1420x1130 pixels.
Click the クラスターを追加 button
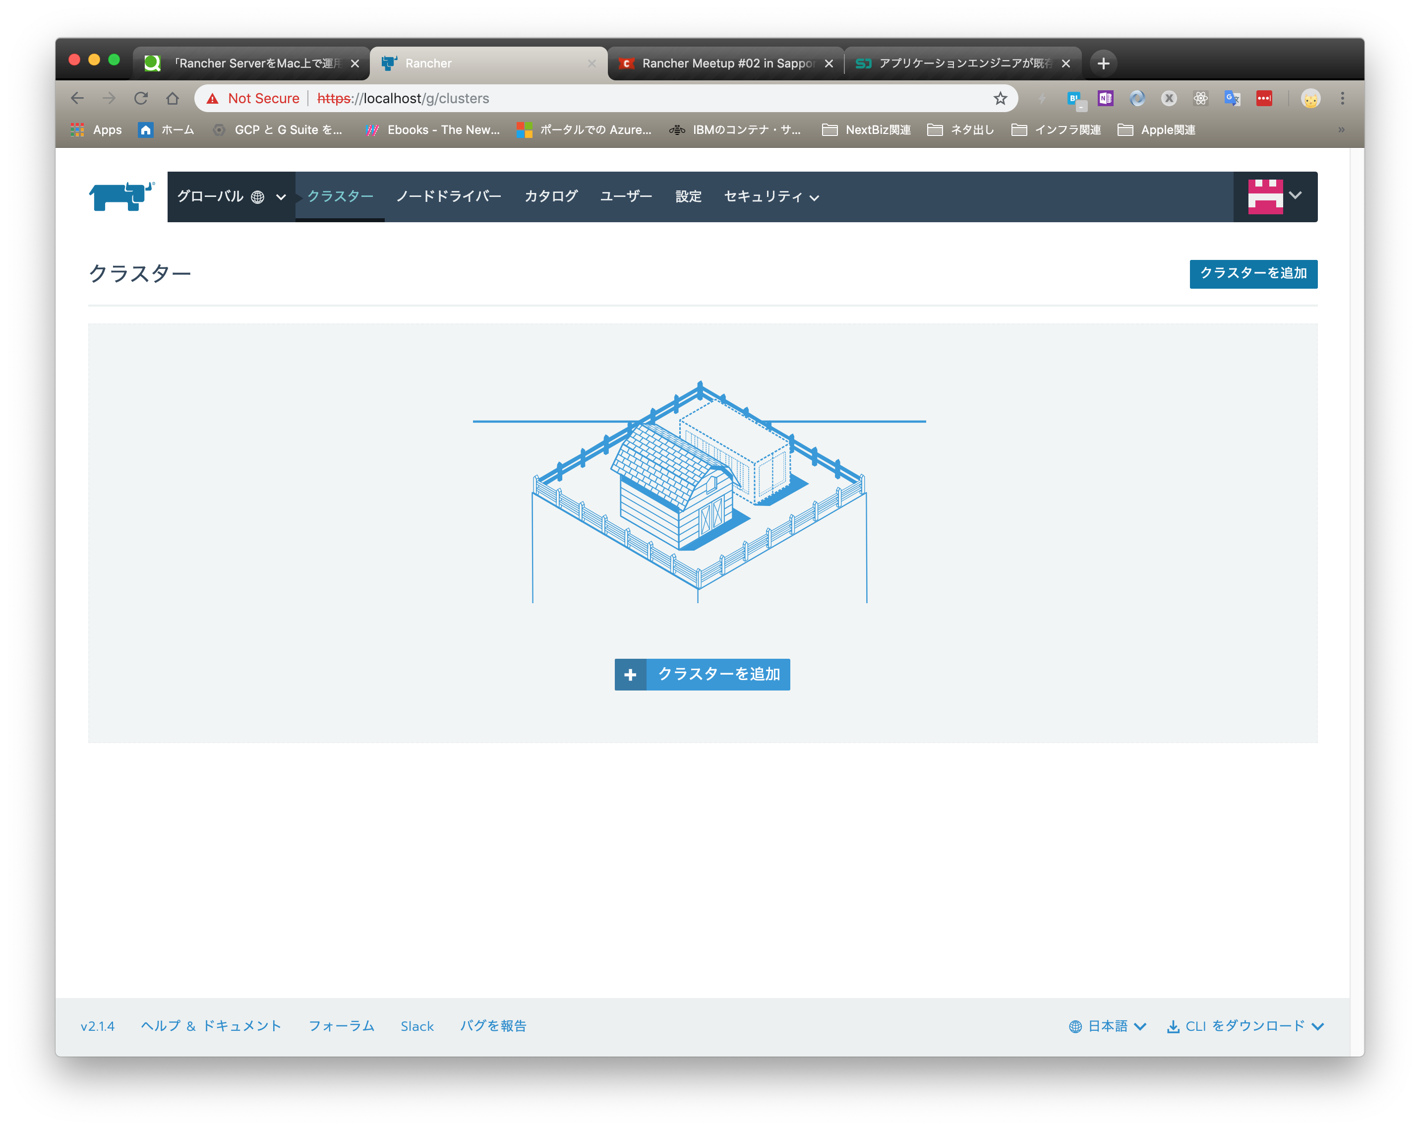pyautogui.click(x=1253, y=274)
